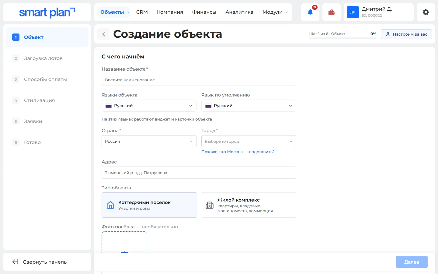Open settings gear icon
The image size is (438, 274).
point(426,12)
